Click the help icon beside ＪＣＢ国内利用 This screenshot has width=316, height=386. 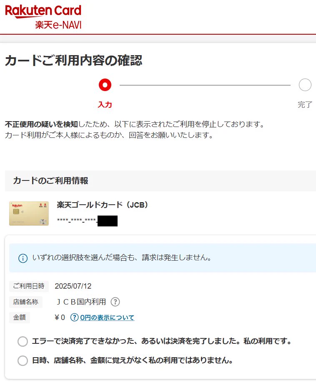pyautogui.click(x=115, y=302)
